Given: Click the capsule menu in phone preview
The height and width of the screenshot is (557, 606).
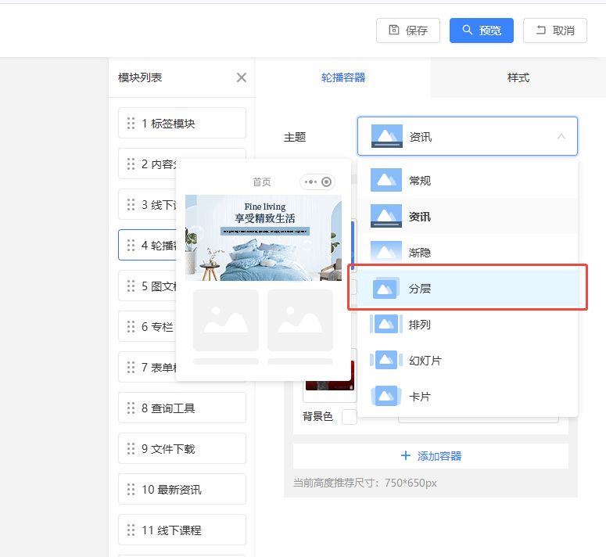Looking at the screenshot, I should pos(317,182).
